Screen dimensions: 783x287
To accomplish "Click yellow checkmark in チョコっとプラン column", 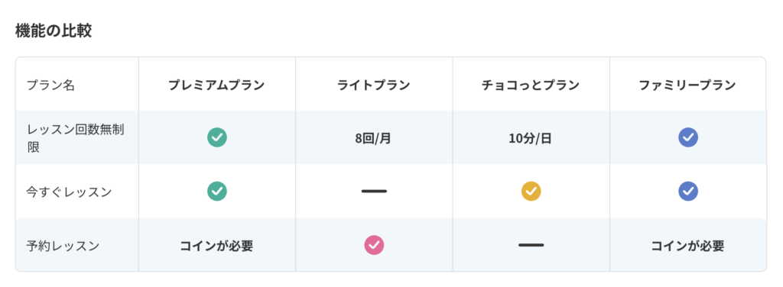I will point(531,192).
